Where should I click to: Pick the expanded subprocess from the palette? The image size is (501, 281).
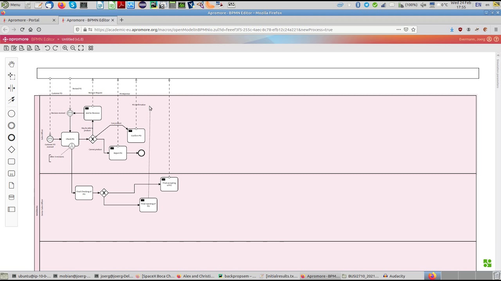coord(11,173)
